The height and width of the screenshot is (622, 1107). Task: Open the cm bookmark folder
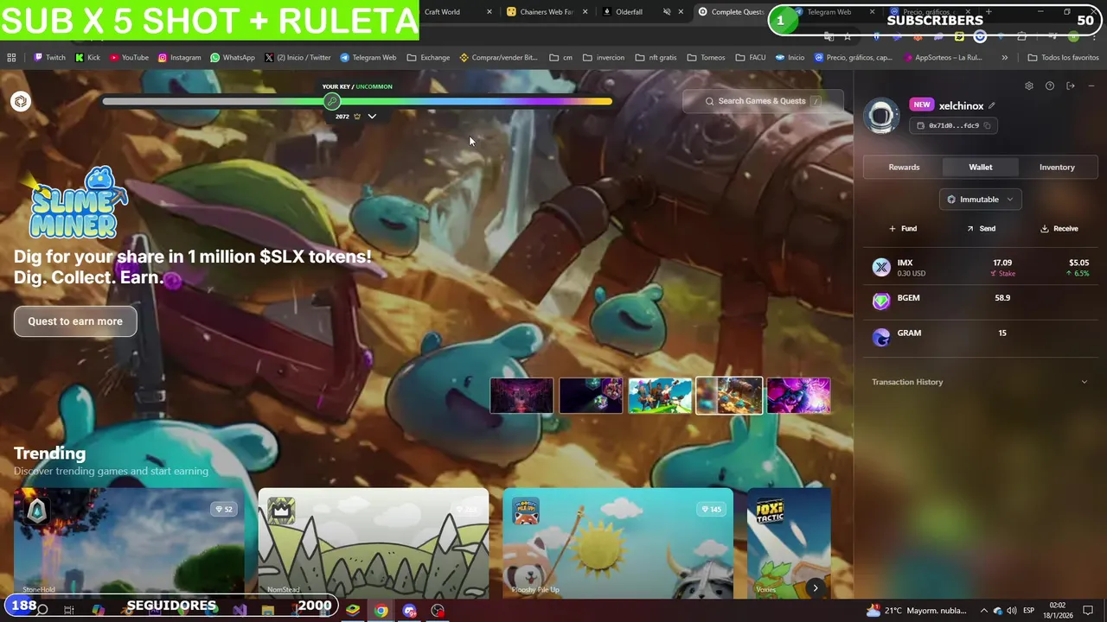coord(560,58)
